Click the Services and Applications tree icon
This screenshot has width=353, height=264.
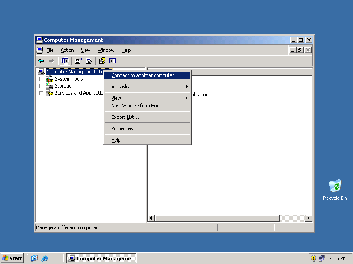click(x=49, y=93)
